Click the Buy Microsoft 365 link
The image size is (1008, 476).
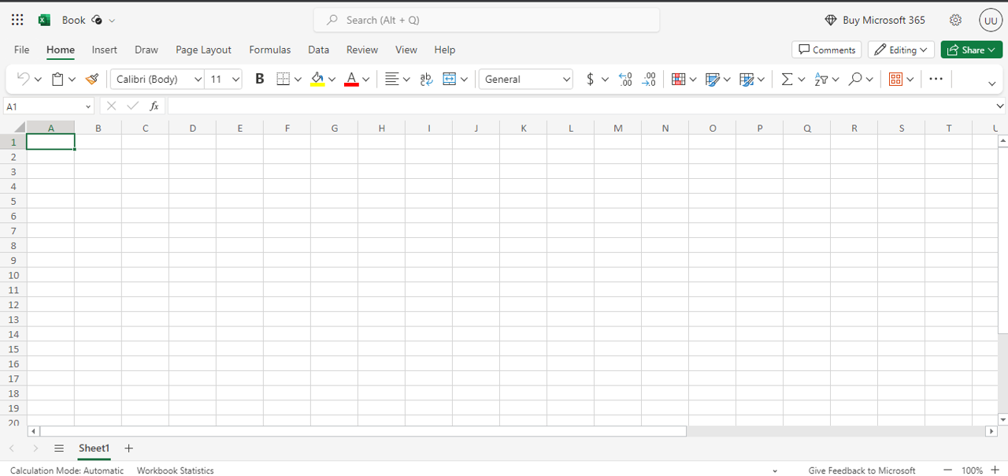pos(875,20)
